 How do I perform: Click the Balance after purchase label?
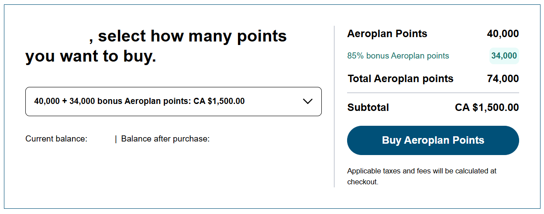[165, 139]
